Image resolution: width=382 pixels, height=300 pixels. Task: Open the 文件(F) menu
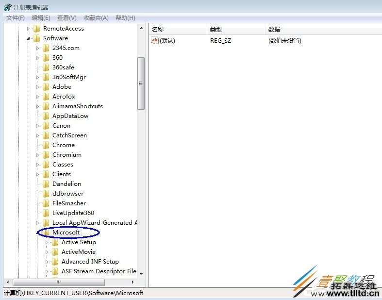coord(16,18)
